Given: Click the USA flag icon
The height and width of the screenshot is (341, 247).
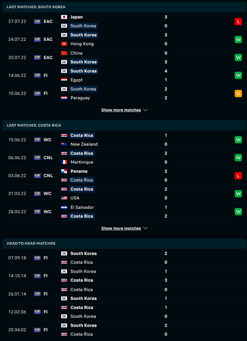Looking at the screenshot, I should [x=64, y=198].
